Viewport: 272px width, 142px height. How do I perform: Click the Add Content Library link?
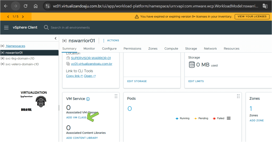pos(82,138)
